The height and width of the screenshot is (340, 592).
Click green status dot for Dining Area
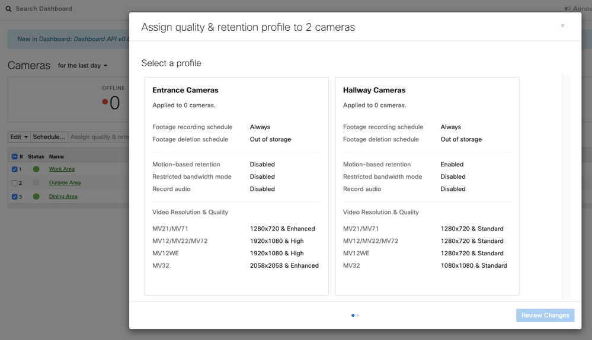(36, 196)
